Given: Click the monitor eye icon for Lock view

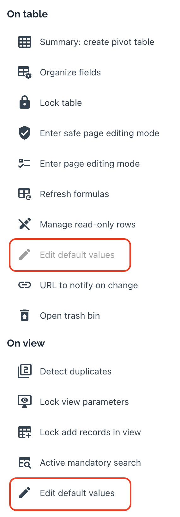Looking at the screenshot, I should coord(25,401).
